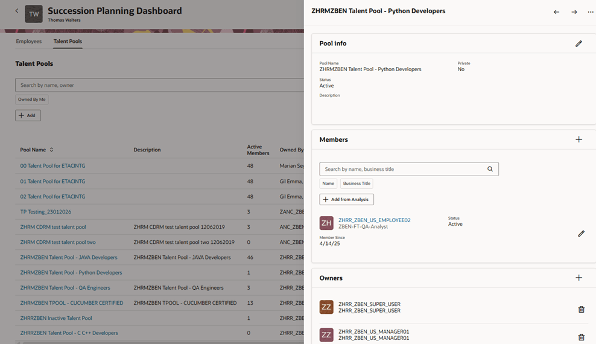
Task: Toggle the Owned By Me filter
Action: [31, 100]
